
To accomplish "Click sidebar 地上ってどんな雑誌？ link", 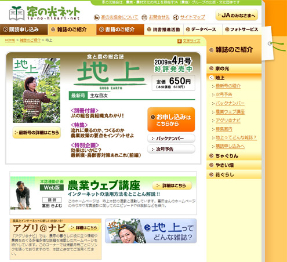I will point(236,137).
